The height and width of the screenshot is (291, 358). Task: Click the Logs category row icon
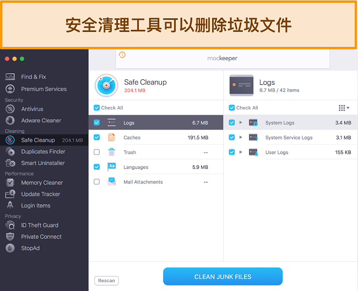[112, 122]
